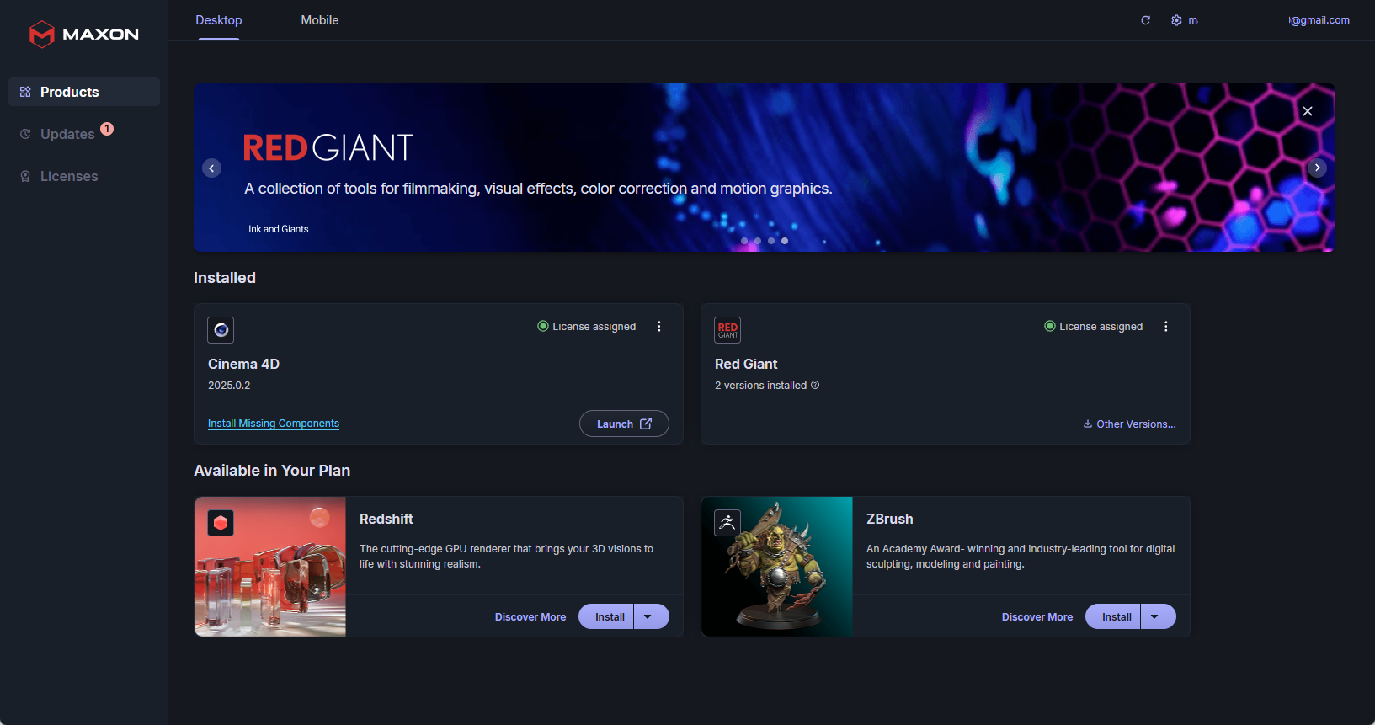Open Updates in the sidebar
Screen dimensions: 1375x725
point(67,135)
